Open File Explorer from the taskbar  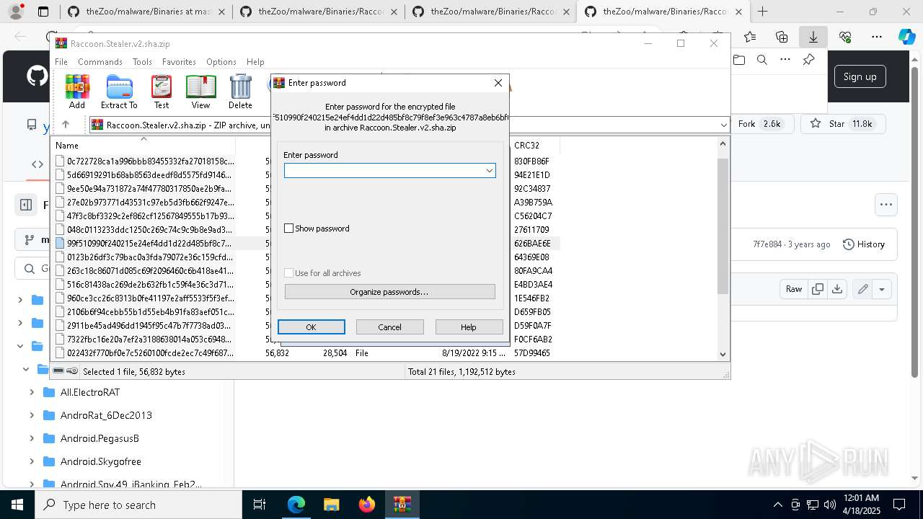[x=332, y=505]
